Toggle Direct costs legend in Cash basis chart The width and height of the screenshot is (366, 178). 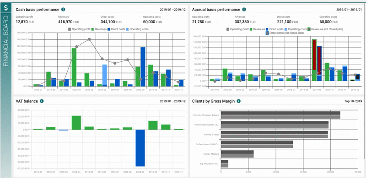pos(116,29)
